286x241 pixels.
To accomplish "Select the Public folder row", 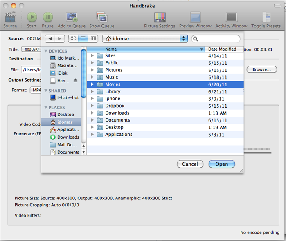I will point(165,63).
